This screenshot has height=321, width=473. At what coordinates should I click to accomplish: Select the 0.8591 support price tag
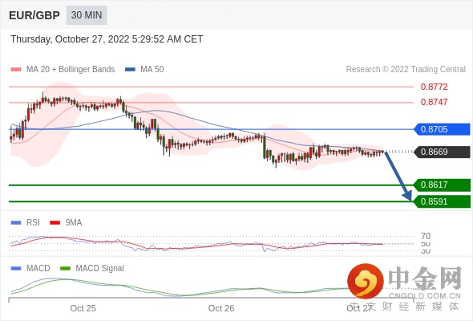(442, 201)
